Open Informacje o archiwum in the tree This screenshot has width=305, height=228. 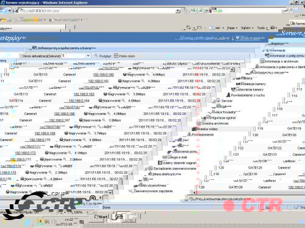(282, 61)
